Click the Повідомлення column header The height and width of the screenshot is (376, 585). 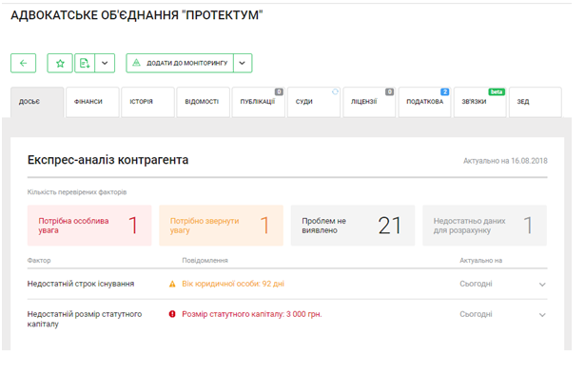[x=205, y=261]
